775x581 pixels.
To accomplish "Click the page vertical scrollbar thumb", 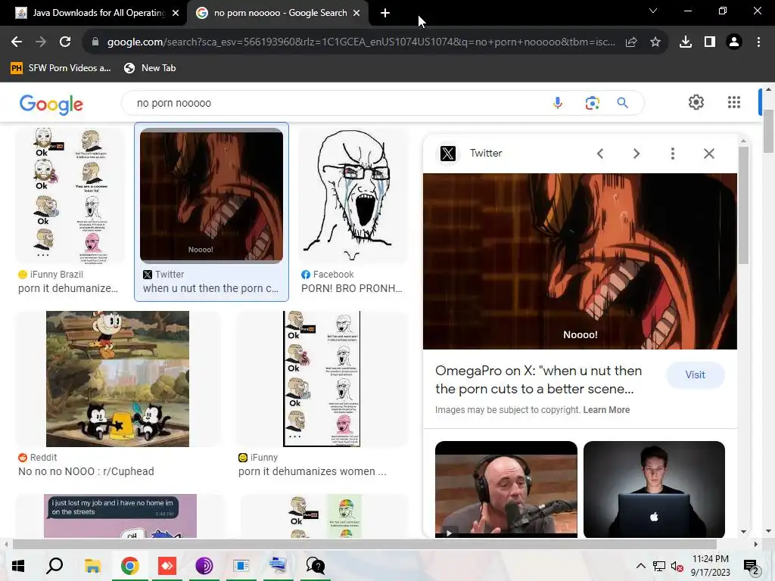I will (768, 131).
